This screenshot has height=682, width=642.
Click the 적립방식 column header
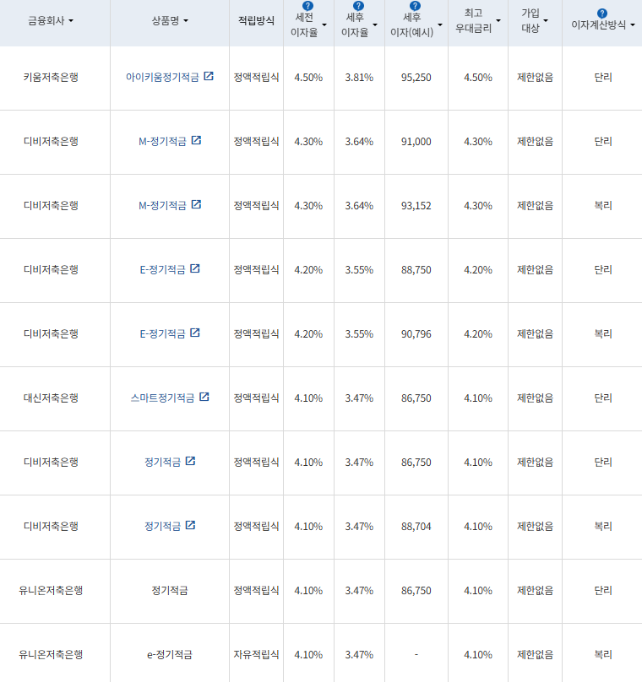(256, 20)
